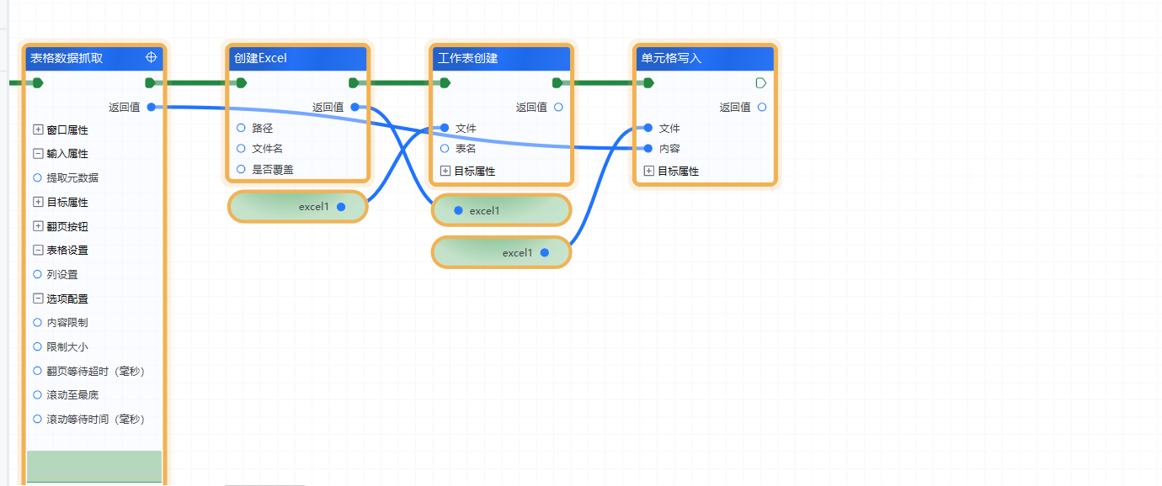Click the green flow output port of 表格数据抓取
Image resolution: width=1162 pixels, height=486 pixels.
pyautogui.click(x=151, y=82)
